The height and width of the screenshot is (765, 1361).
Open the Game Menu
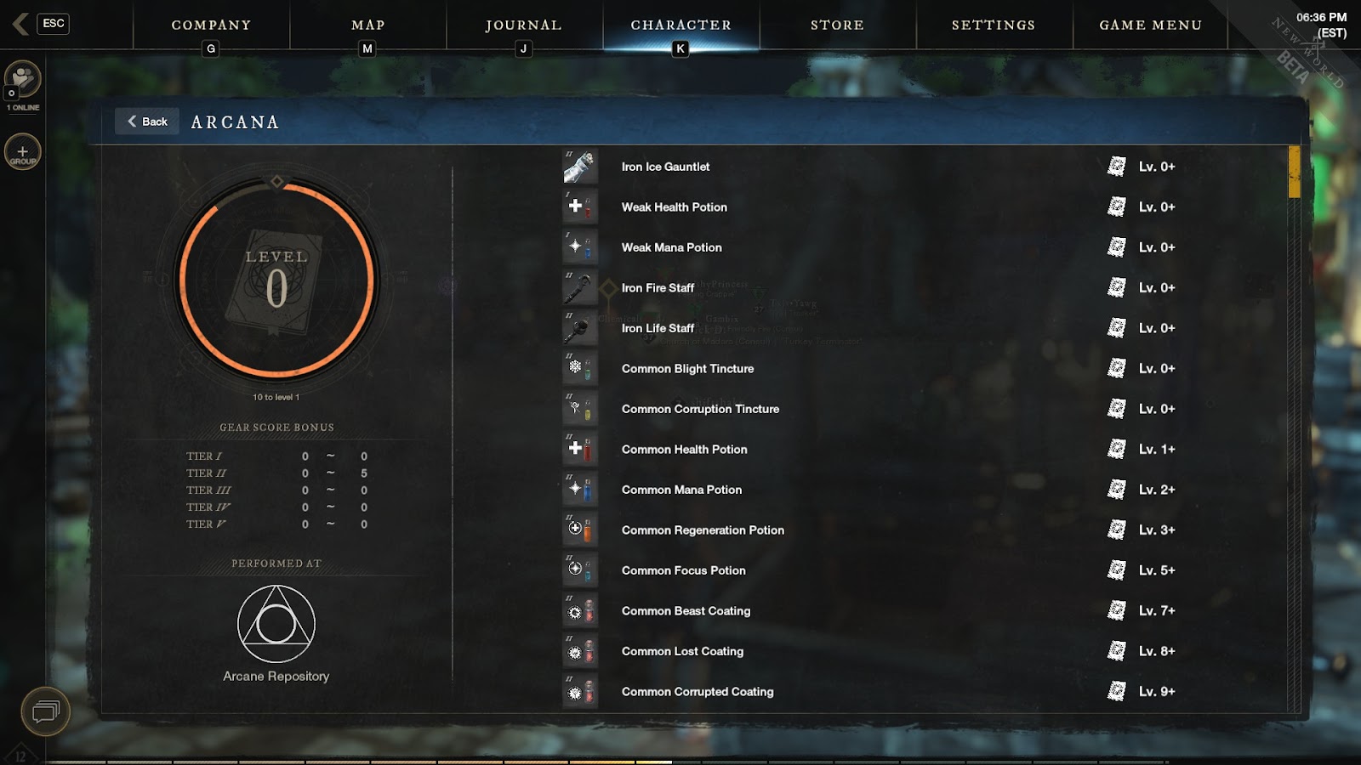point(1151,25)
